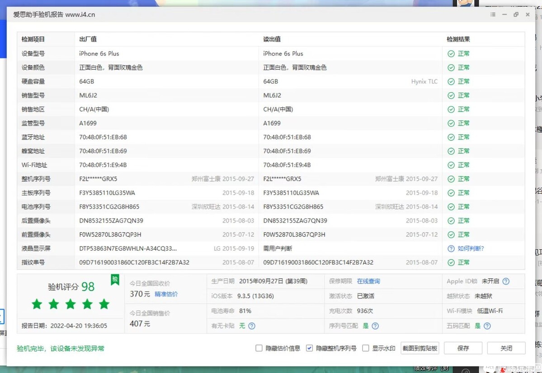The width and height of the screenshot is (542, 373).
Task: Select the 蜂窝地址 row label
Action: 33,151
